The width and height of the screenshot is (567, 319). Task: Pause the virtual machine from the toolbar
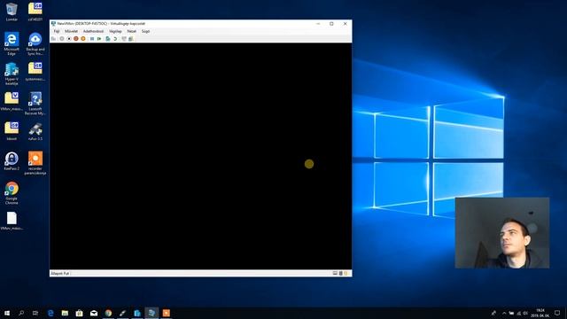(92, 39)
